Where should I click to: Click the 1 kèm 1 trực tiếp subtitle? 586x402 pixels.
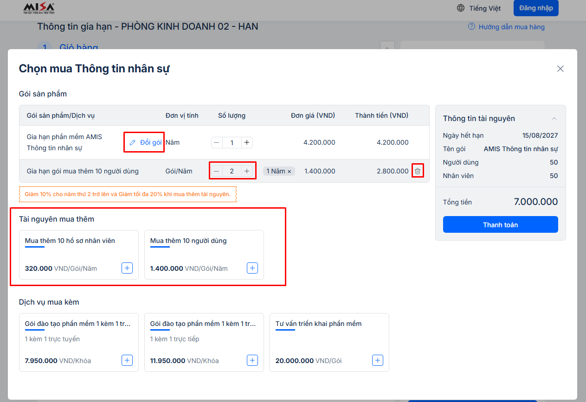pyautogui.click(x=175, y=339)
